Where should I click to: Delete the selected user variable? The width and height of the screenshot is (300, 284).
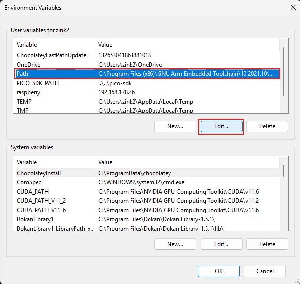pos(266,126)
